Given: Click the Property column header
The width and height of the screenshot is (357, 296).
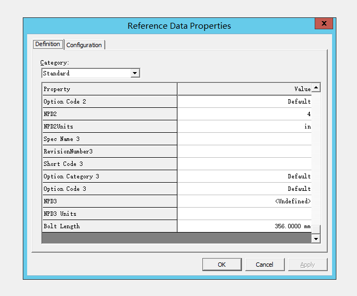Looking at the screenshot, I should pyautogui.click(x=110, y=89).
